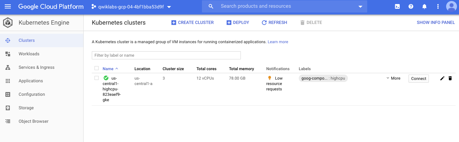
Task: Click the Notifications column header
Action: point(278,69)
